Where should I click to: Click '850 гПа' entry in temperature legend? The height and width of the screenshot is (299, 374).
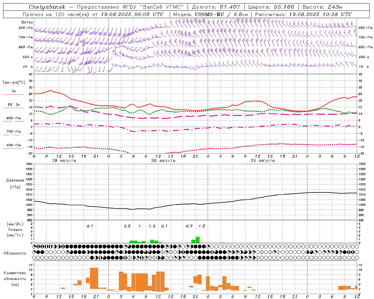[x=13, y=118]
